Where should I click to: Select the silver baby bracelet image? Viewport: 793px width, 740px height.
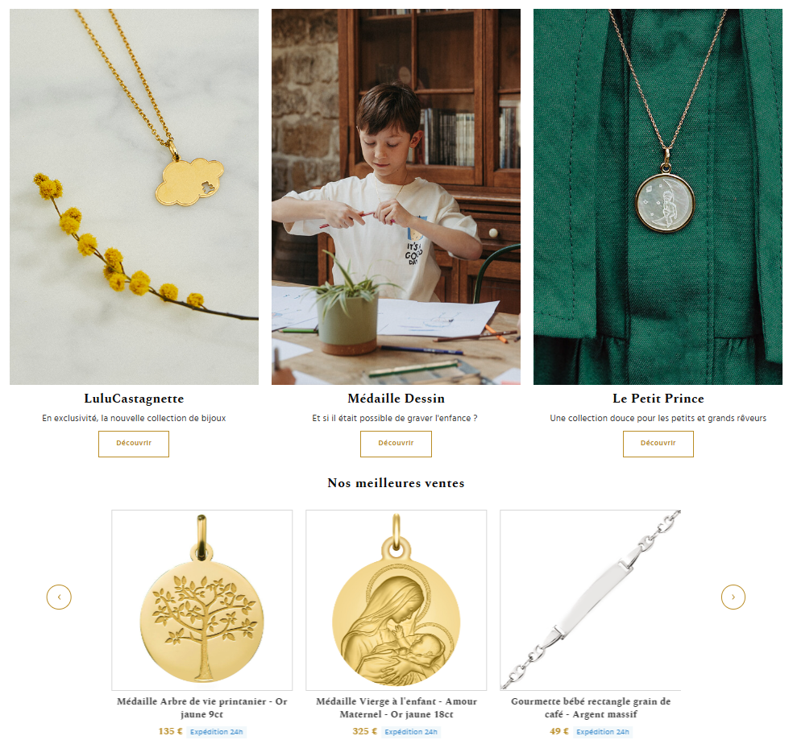point(590,600)
